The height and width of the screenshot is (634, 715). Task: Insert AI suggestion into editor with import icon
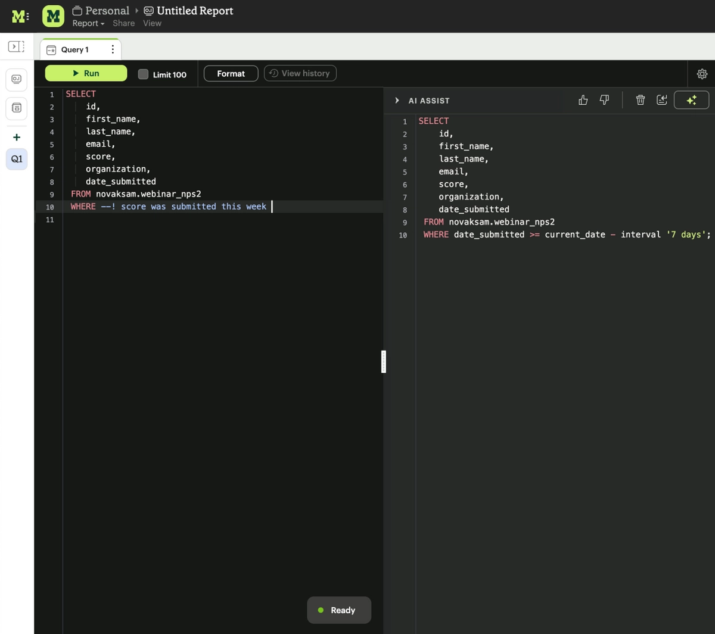pos(661,99)
